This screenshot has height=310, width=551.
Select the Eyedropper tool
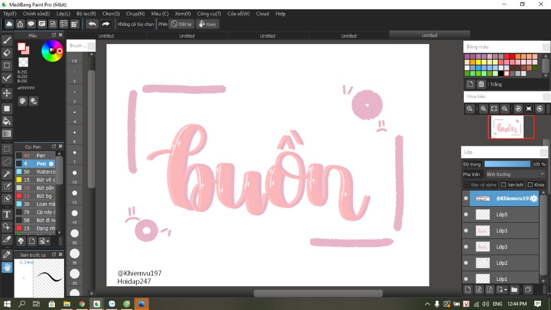(x=6, y=254)
